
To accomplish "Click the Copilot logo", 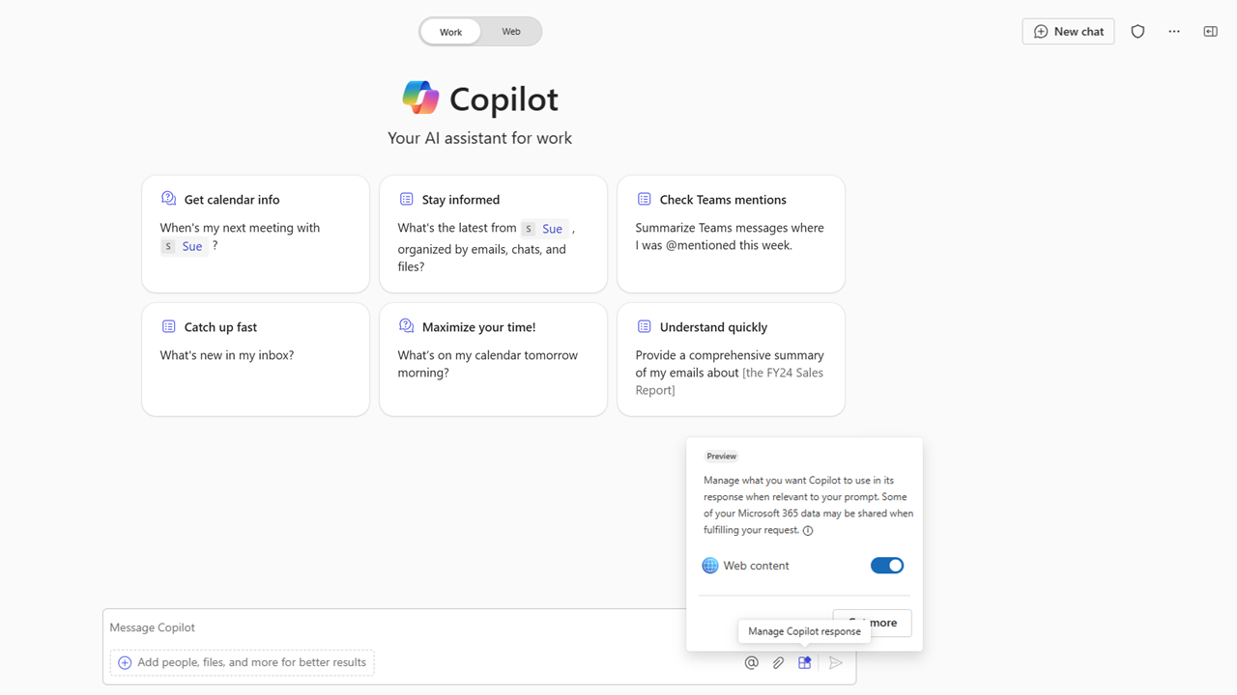I will (421, 97).
